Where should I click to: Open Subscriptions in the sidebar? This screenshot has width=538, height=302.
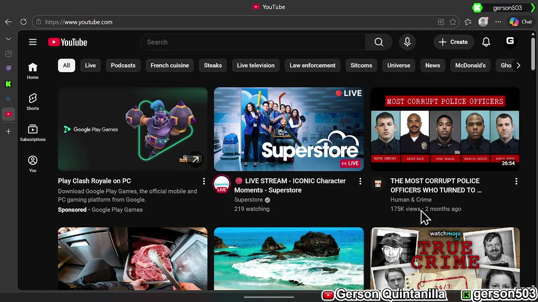point(33,133)
